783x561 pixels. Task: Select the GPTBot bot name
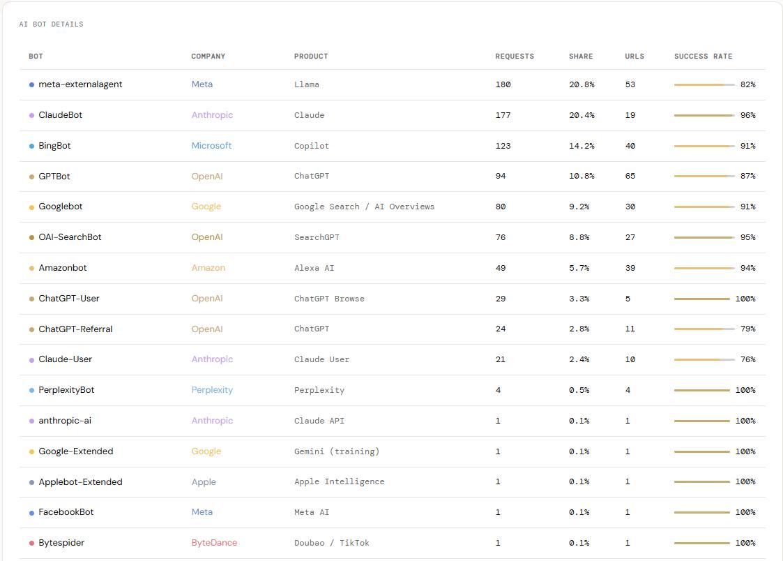(54, 177)
